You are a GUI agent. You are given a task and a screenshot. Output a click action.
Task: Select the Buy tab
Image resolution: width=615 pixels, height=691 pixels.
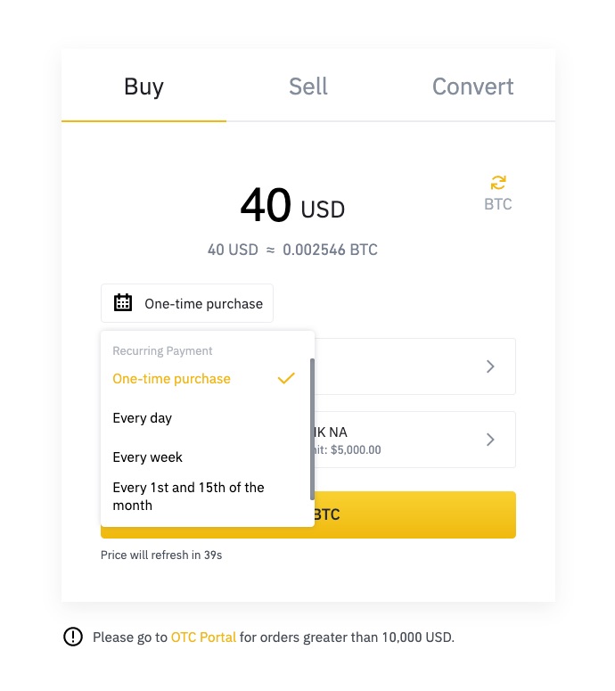[143, 86]
